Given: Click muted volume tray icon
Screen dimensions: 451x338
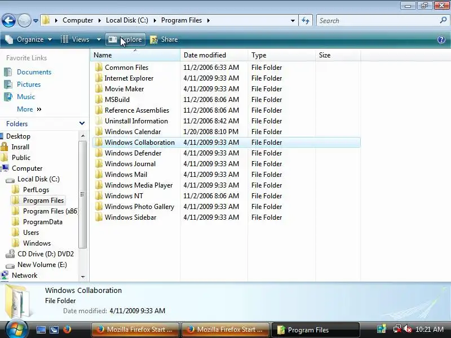Looking at the screenshot, I should (408, 329).
